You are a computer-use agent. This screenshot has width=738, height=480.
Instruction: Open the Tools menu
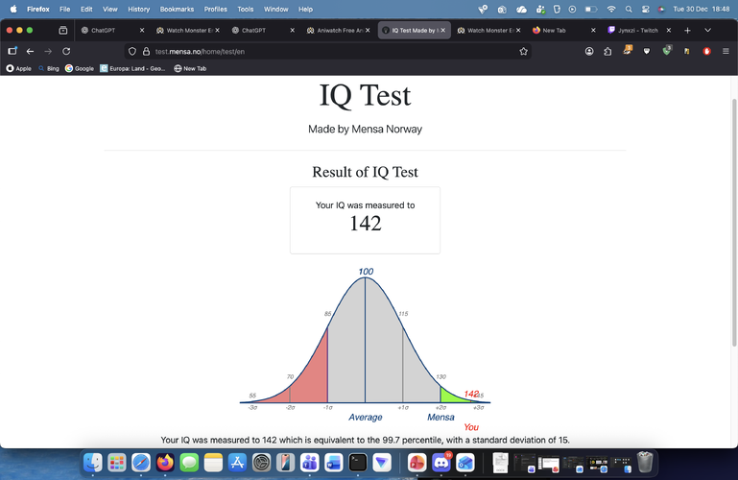click(246, 9)
